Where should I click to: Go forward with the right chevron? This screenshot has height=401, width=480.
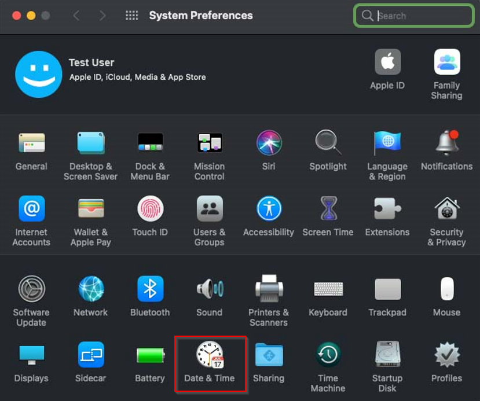102,15
